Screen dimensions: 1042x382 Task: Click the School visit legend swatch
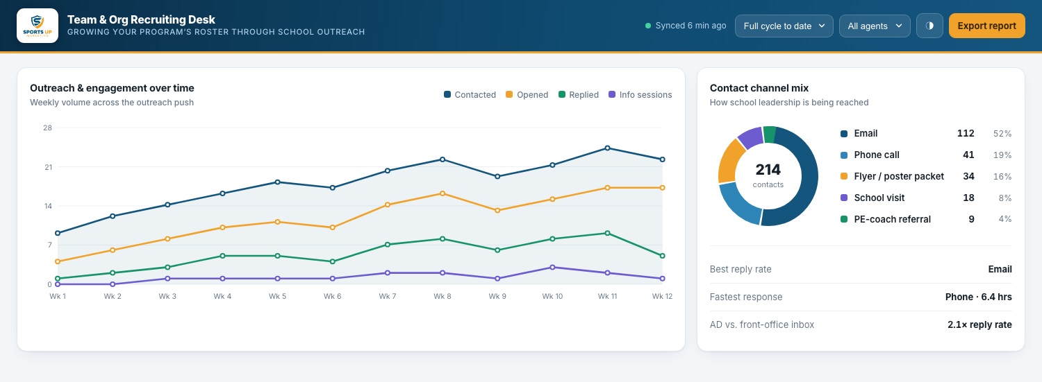(844, 198)
